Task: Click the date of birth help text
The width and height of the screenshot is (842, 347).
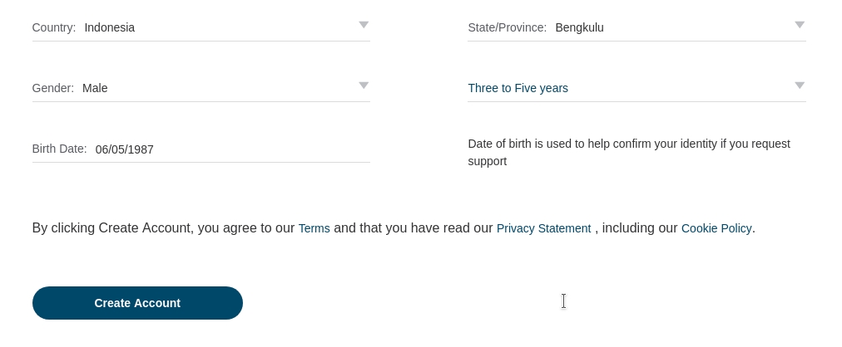Action: pos(628,152)
